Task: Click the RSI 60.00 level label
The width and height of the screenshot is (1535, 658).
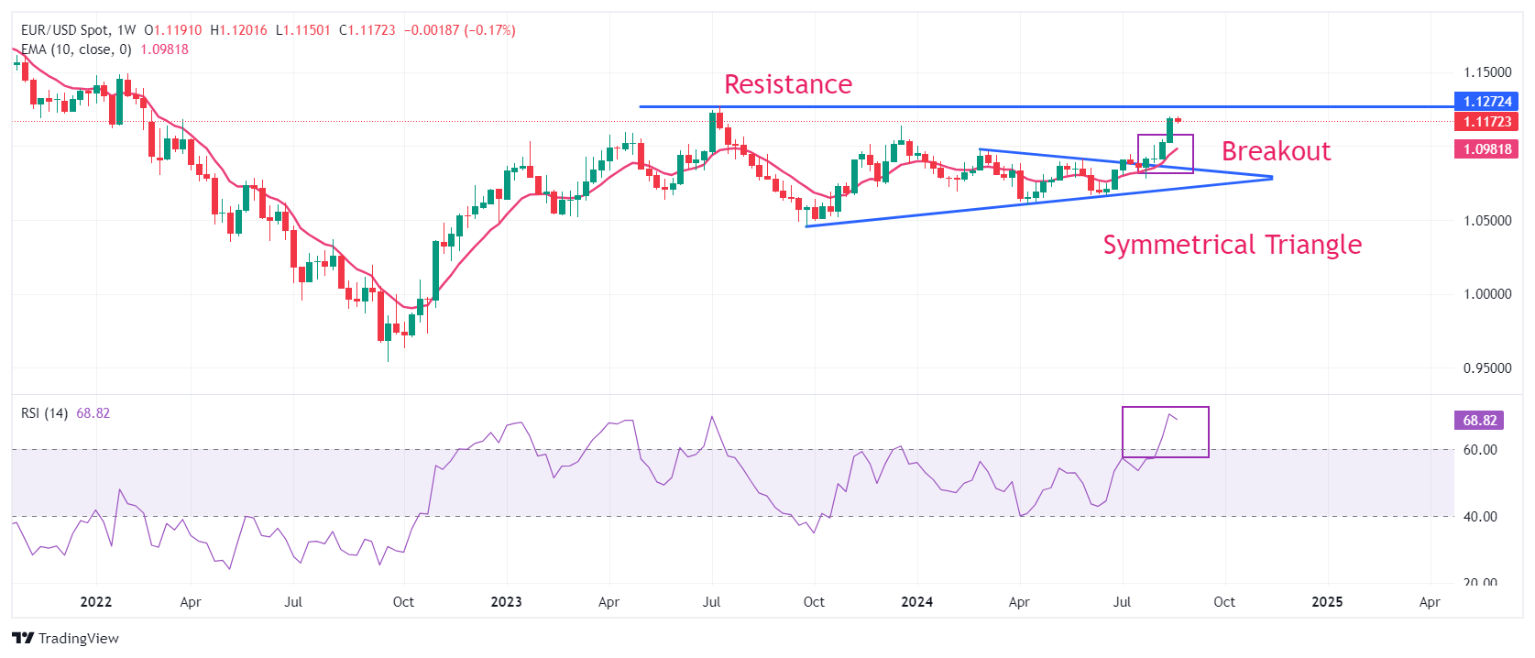Action: [1479, 450]
